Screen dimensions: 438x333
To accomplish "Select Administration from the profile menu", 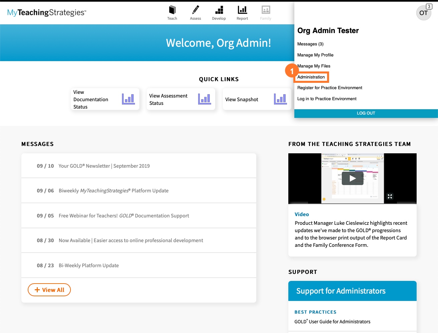I will point(311,77).
